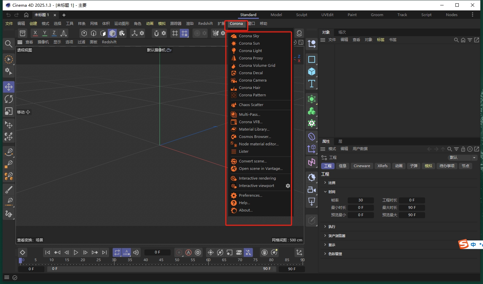
Task: Choose the Text spline tool icon
Action: [x=312, y=84]
